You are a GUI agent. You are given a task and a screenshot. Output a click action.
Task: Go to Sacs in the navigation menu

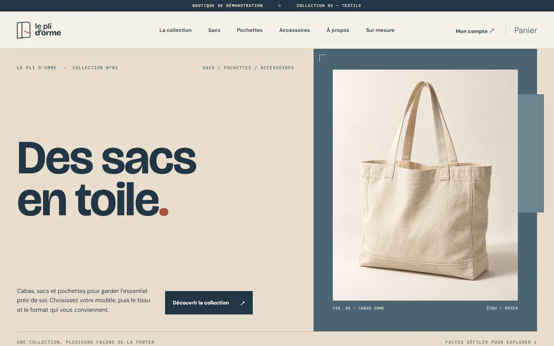click(214, 30)
